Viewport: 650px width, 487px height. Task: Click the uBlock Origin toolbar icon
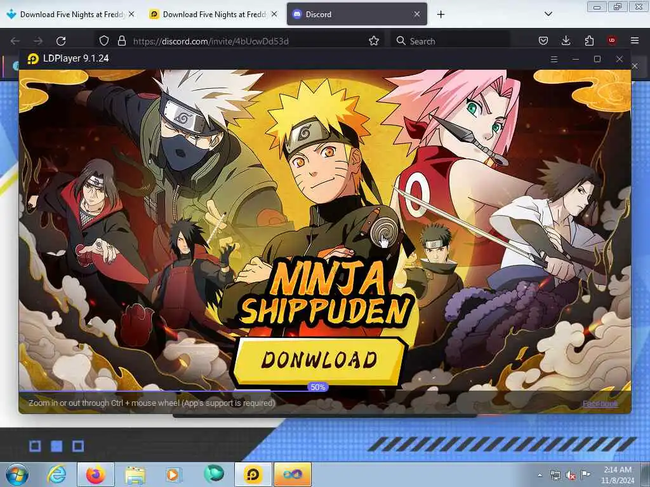[612, 41]
